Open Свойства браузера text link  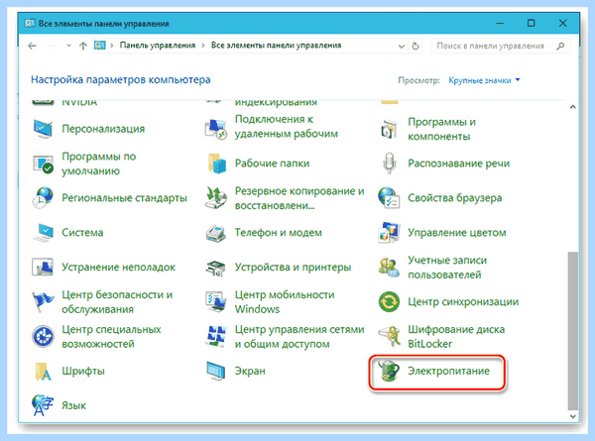tap(454, 198)
